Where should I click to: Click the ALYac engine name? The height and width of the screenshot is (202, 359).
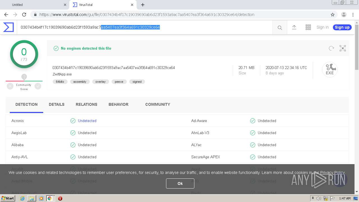click(x=196, y=145)
